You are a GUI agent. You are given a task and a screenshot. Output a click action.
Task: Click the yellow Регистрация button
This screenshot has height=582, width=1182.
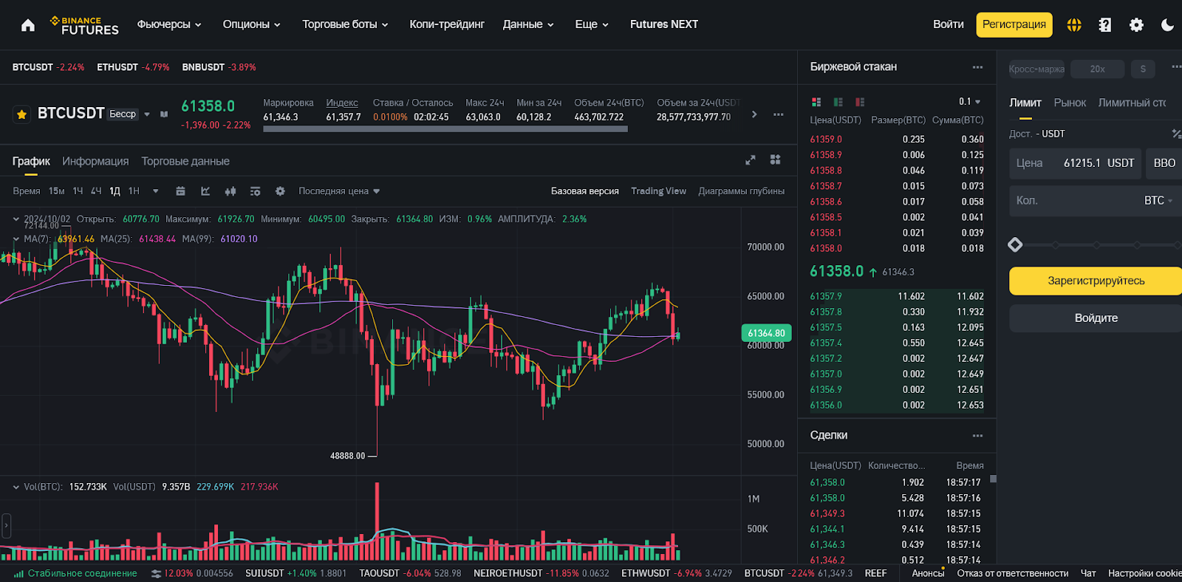click(1014, 24)
